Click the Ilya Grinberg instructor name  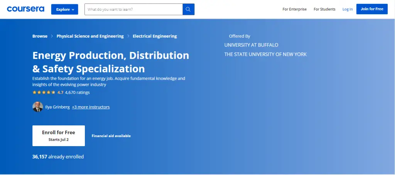tap(57, 107)
